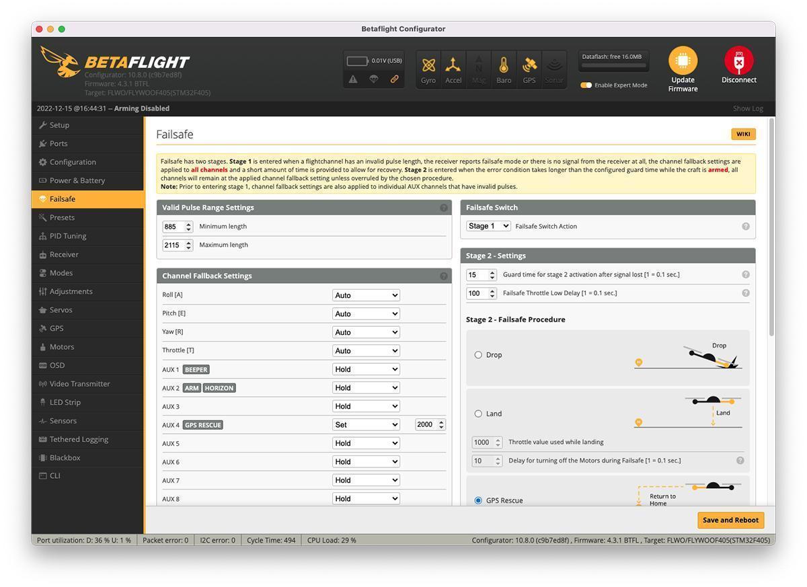The width and height of the screenshot is (807, 587).
Task: Click the Baro sensor icon
Action: [x=504, y=65]
